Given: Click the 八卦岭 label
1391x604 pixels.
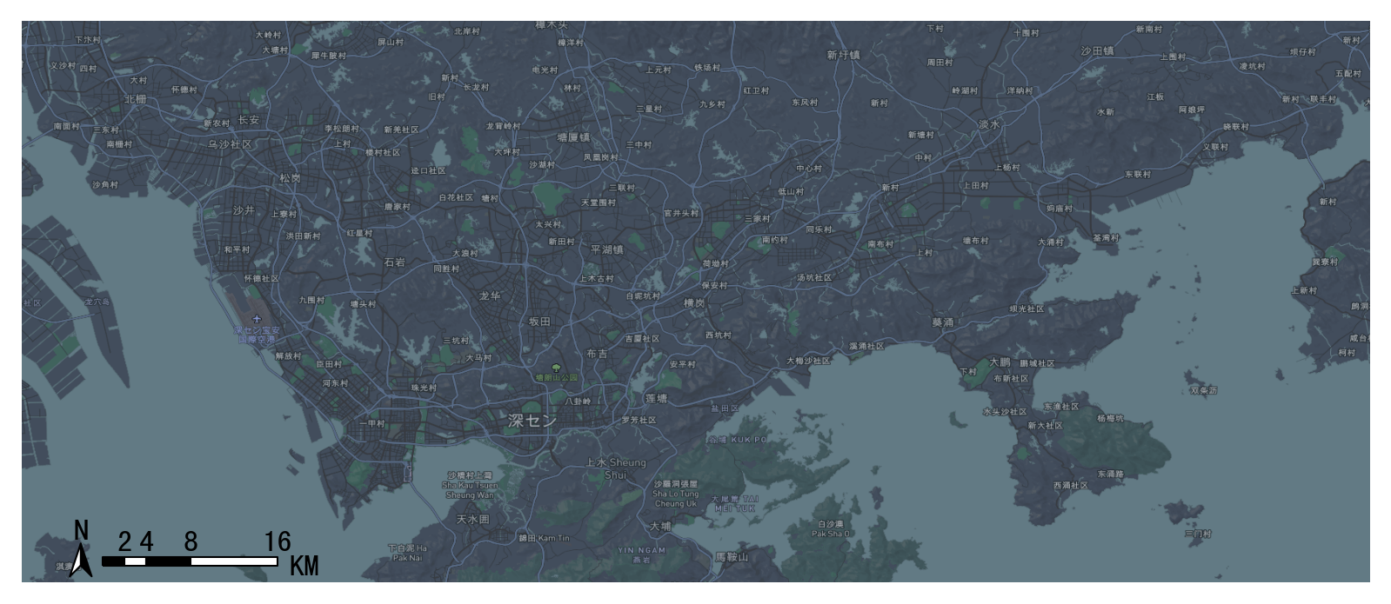Looking at the screenshot, I should pos(578,402).
